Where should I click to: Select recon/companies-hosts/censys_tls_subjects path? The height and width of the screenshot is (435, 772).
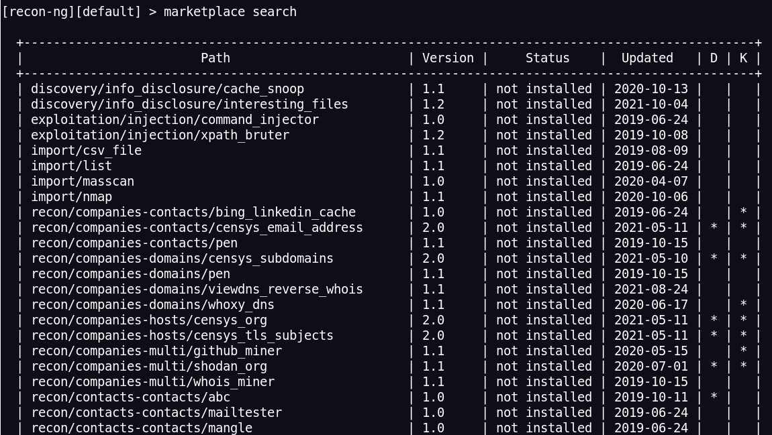pyautogui.click(x=182, y=336)
